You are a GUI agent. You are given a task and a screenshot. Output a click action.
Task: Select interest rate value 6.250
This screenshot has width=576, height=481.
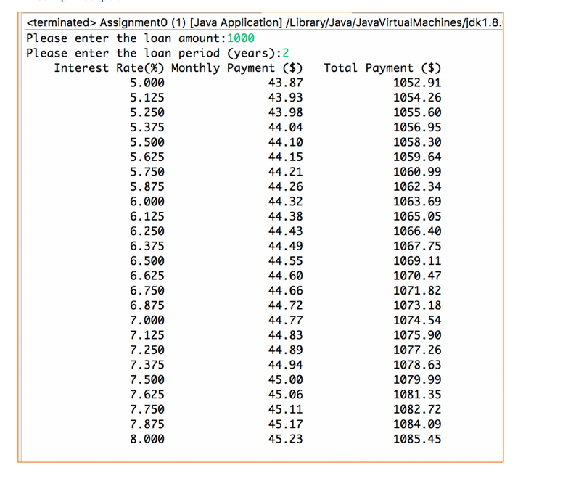(x=147, y=231)
